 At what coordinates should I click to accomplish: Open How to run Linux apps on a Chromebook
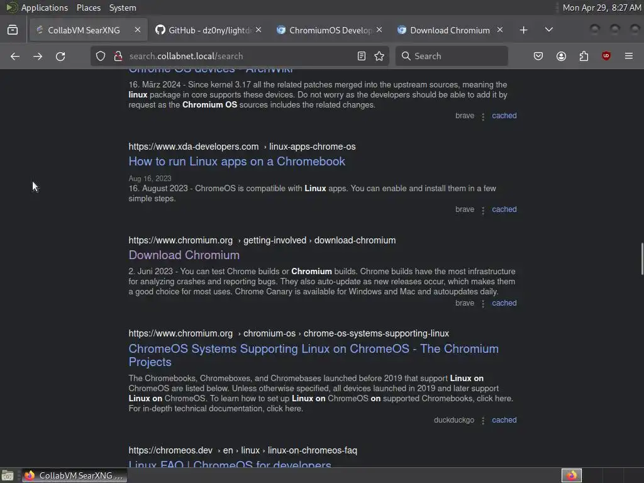click(237, 162)
